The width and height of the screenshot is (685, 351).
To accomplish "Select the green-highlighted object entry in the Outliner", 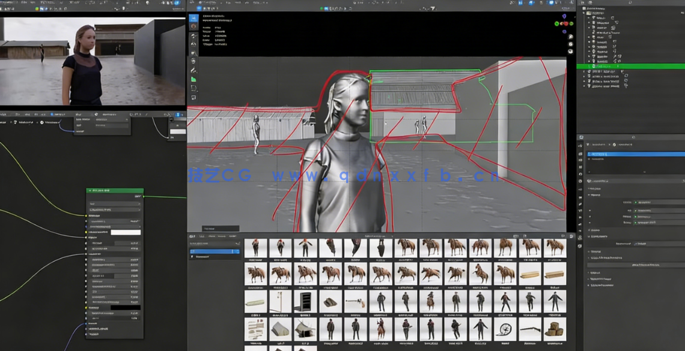I will (607, 66).
